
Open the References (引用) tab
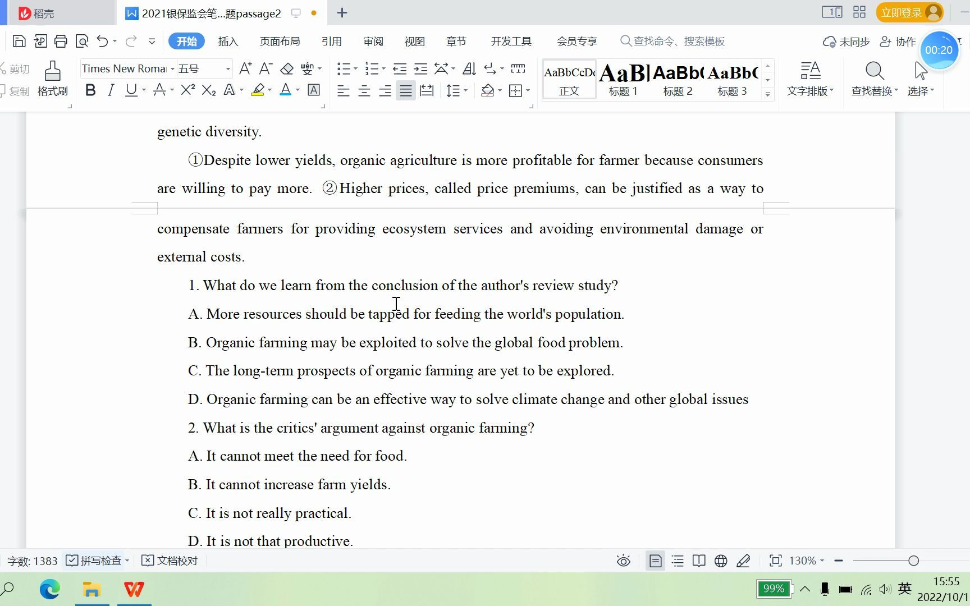click(x=331, y=41)
